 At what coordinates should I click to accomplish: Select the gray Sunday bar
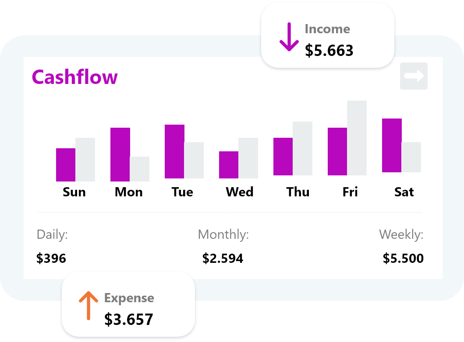click(x=85, y=160)
